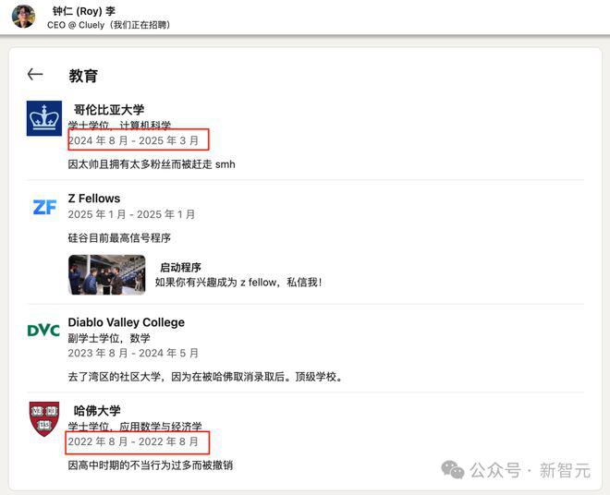610x495 pixels.
Task: Click the Harvard crimson shield logo
Action: (44, 418)
